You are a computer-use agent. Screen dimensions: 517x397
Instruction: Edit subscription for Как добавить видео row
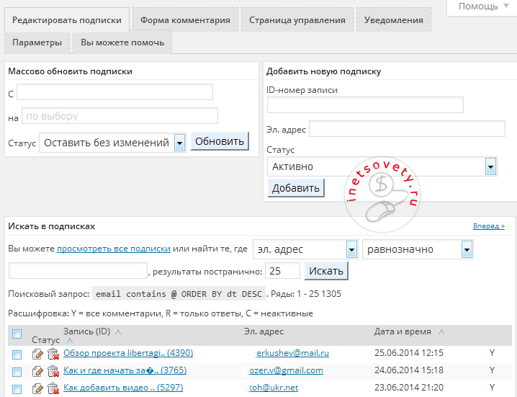tap(37, 388)
